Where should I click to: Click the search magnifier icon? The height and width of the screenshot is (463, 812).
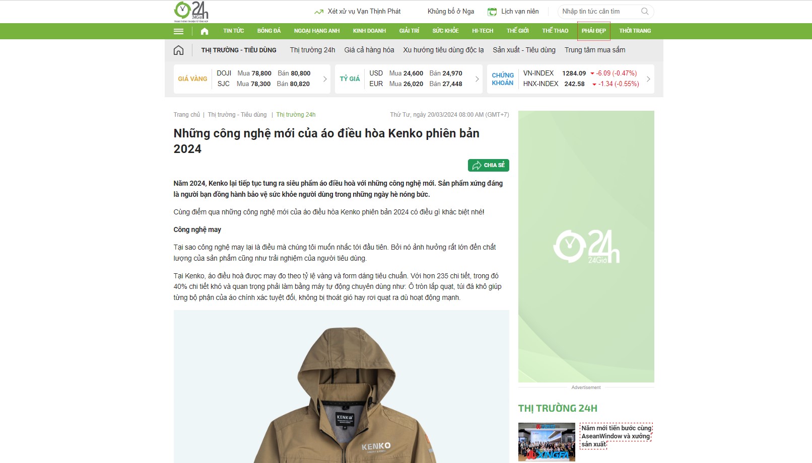(645, 11)
